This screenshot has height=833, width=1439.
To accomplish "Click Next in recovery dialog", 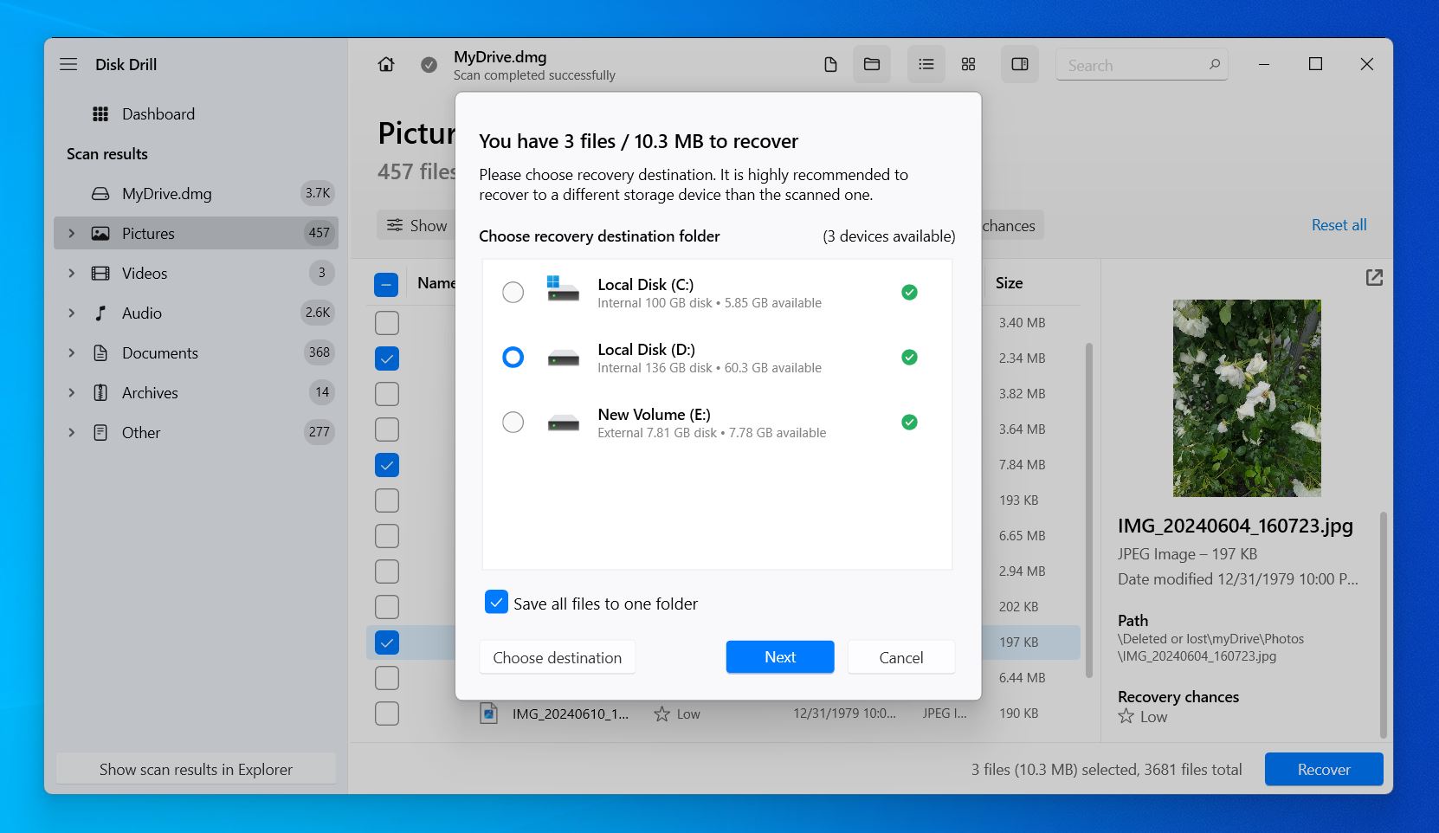I will coord(780,657).
